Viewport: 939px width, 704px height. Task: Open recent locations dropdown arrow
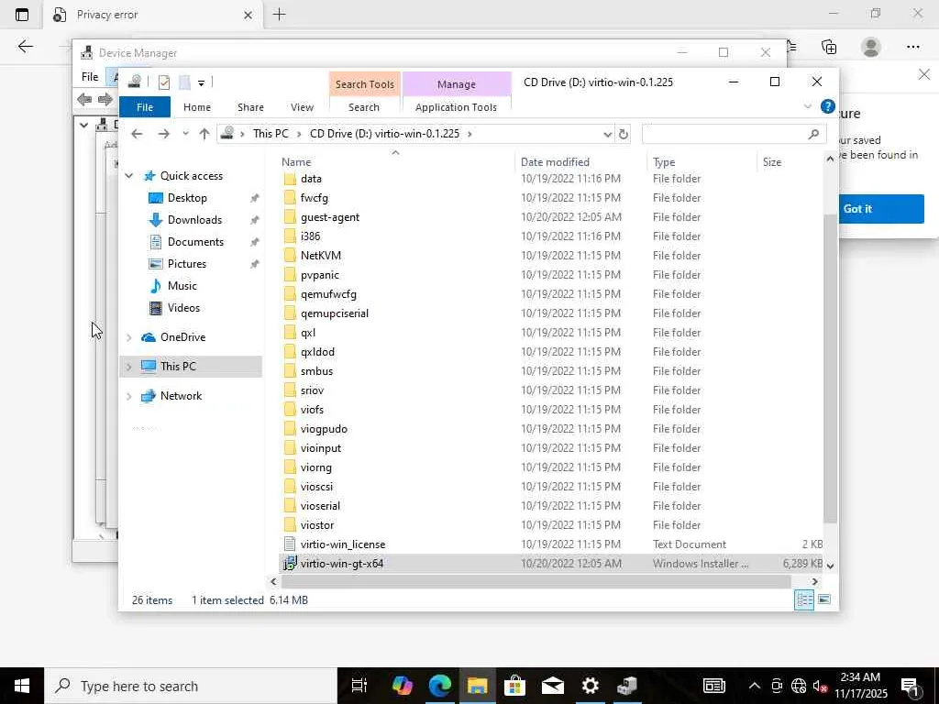(x=185, y=134)
